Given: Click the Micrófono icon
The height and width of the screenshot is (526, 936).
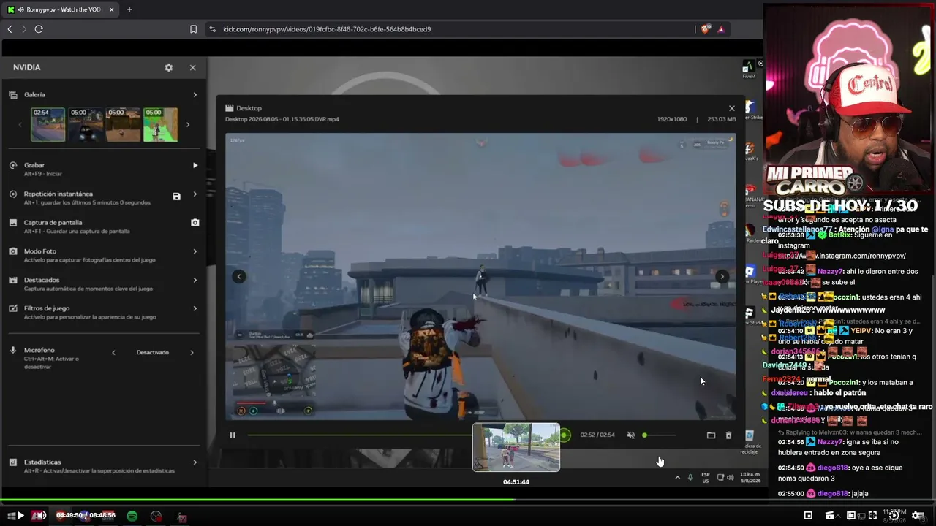Looking at the screenshot, I should click(13, 350).
